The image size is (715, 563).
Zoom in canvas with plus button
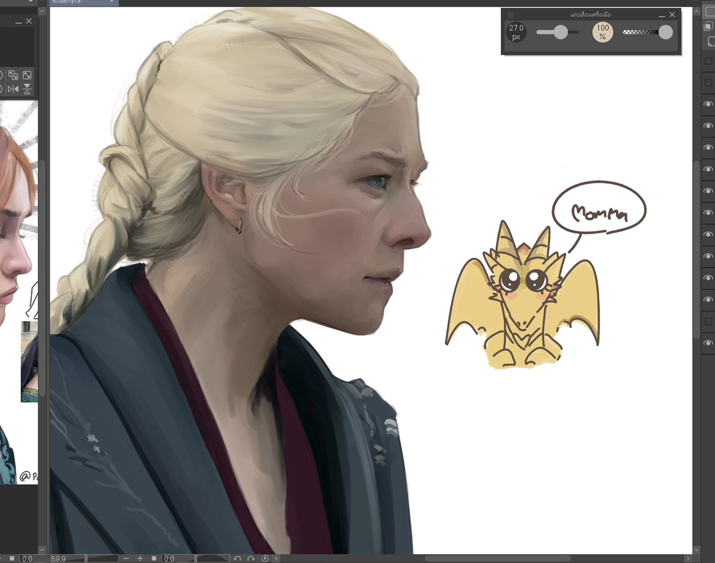140,558
